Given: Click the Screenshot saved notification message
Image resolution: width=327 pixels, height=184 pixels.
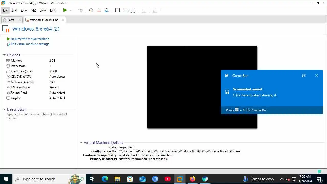Looking at the screenshot, I should click(x=254, y=92).
